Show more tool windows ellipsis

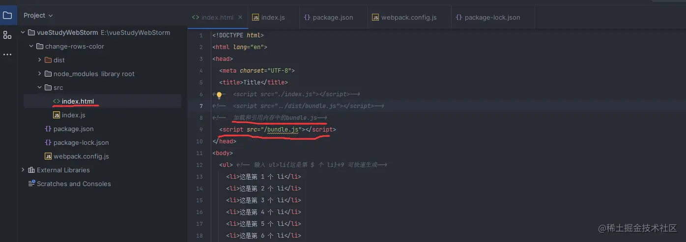point(7,54)
